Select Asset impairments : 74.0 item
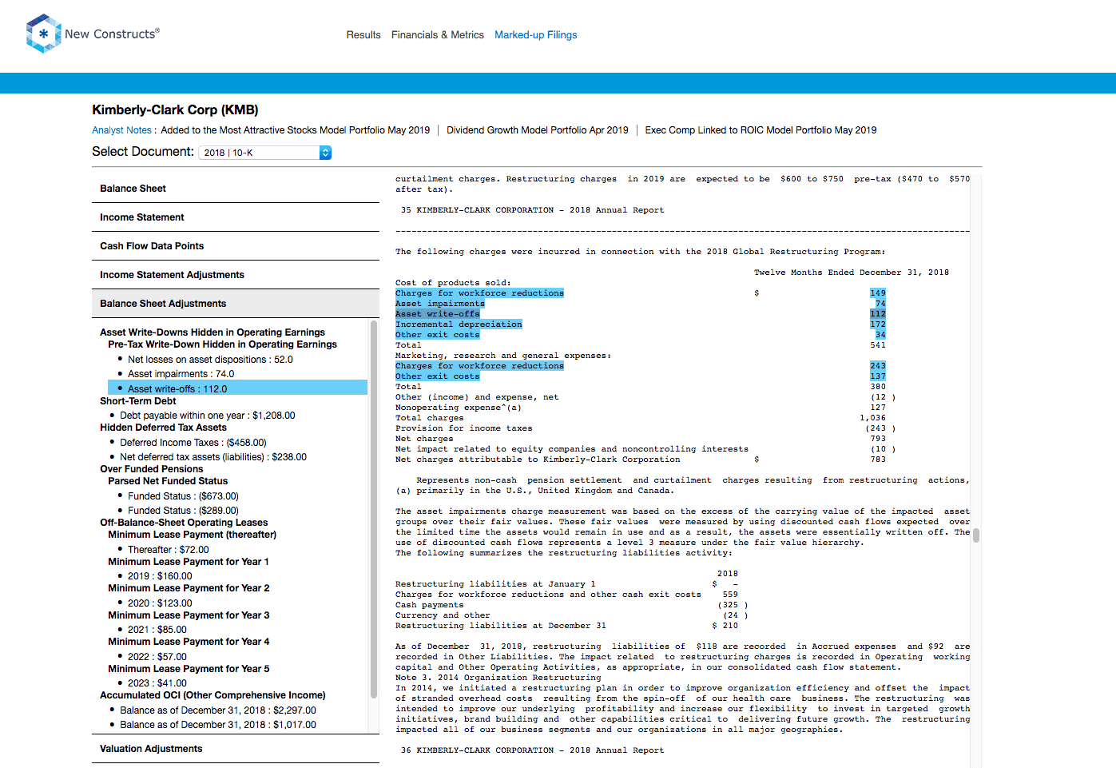This screenshot has width=1116, height=768. coord(181,374)
